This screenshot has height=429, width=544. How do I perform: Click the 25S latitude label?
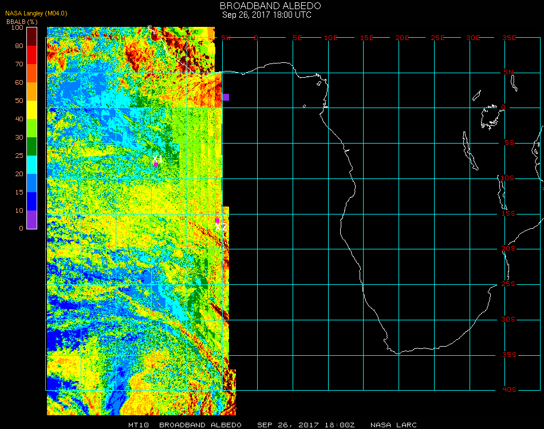click(508, 284)
